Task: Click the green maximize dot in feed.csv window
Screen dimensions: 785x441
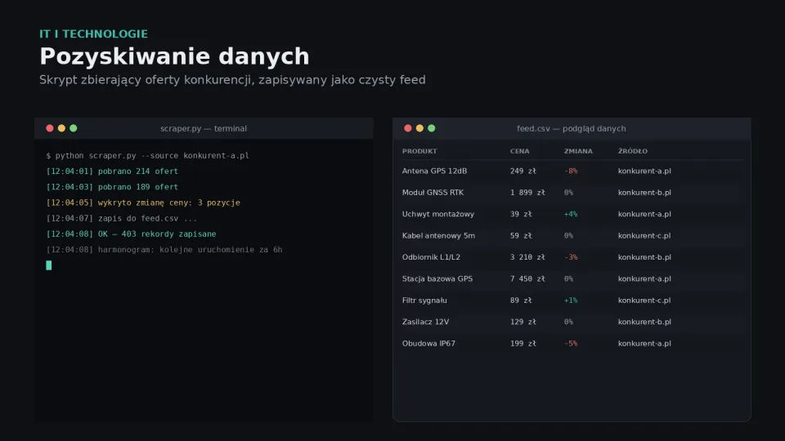Action: tap(432, 128)
